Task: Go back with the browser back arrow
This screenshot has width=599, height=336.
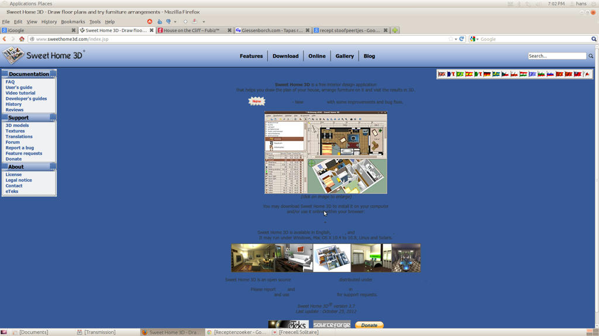Action: [5, 39]
